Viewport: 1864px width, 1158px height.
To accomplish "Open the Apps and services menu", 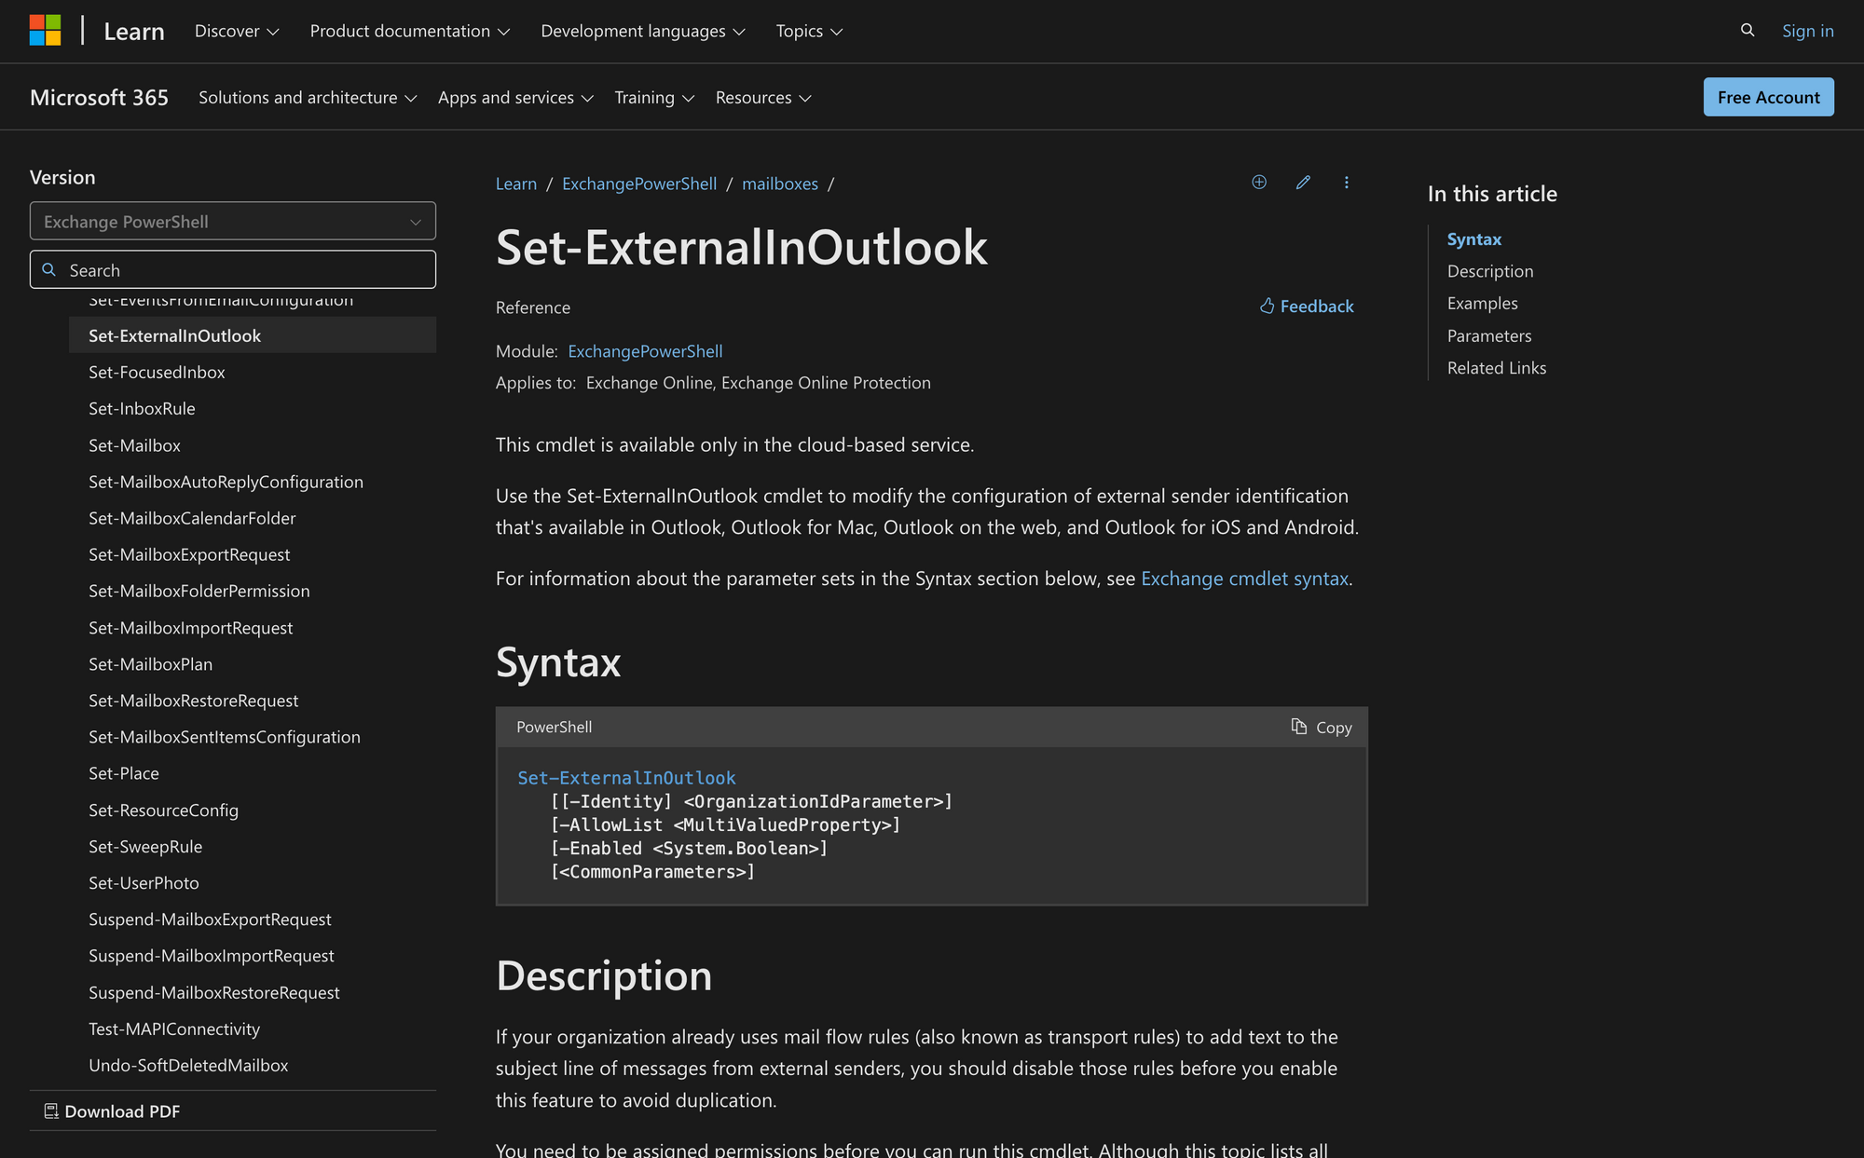I will coord(514,97).
